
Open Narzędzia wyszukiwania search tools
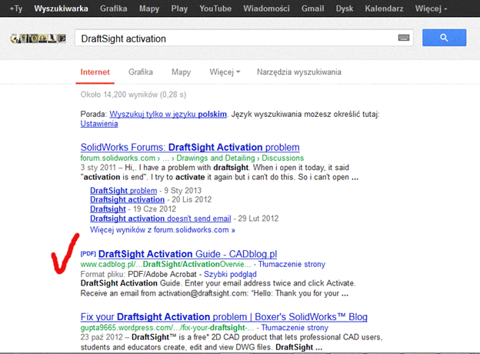(x=299, y=72)
